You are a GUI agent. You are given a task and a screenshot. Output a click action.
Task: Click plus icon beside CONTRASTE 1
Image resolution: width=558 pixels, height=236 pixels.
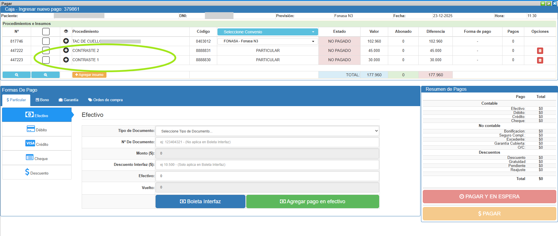point(66,60)
